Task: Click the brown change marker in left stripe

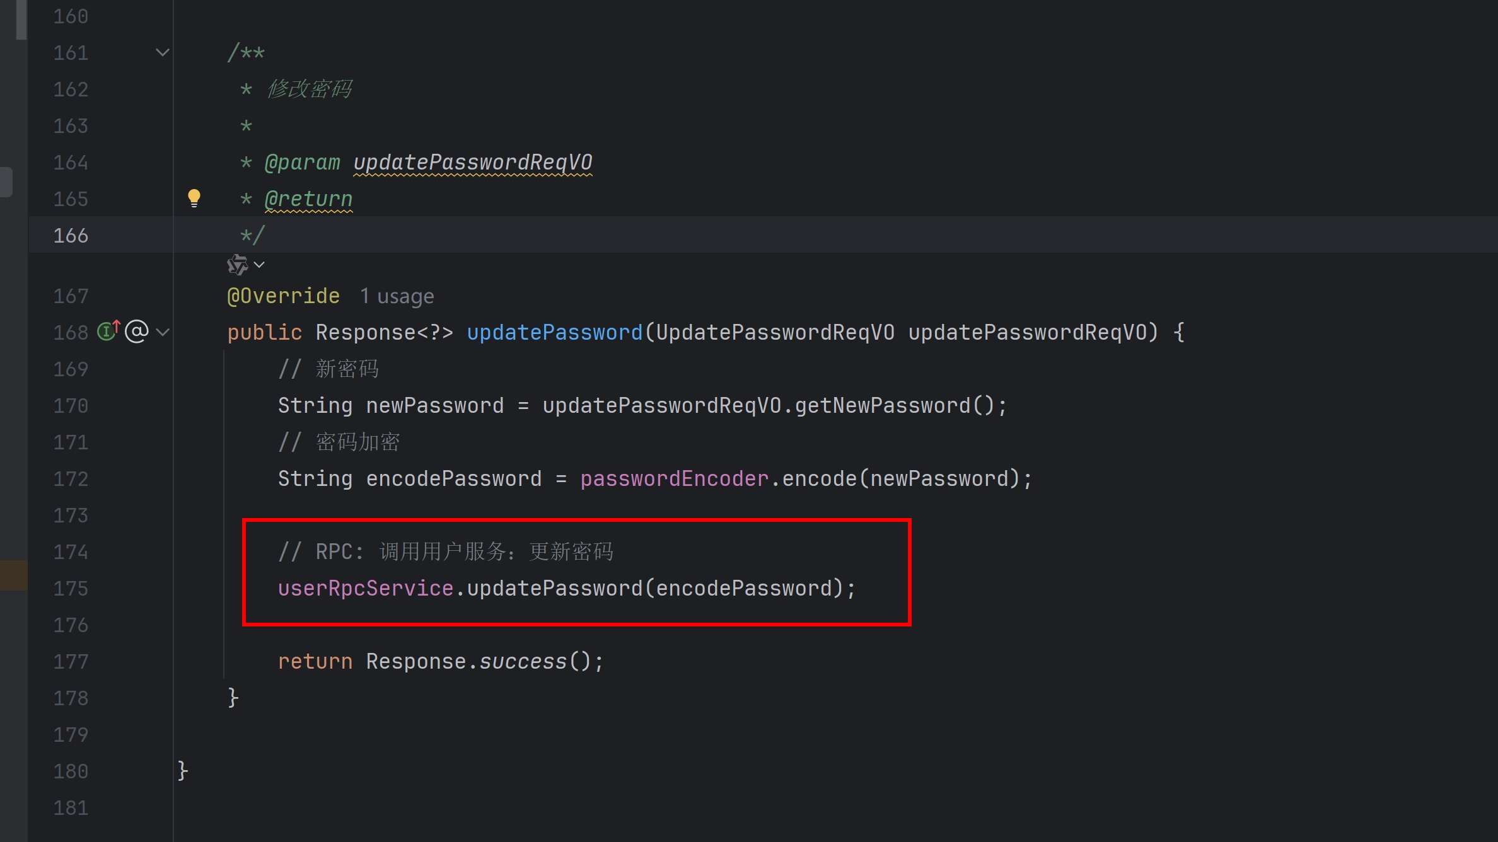Action: [13, 575]
